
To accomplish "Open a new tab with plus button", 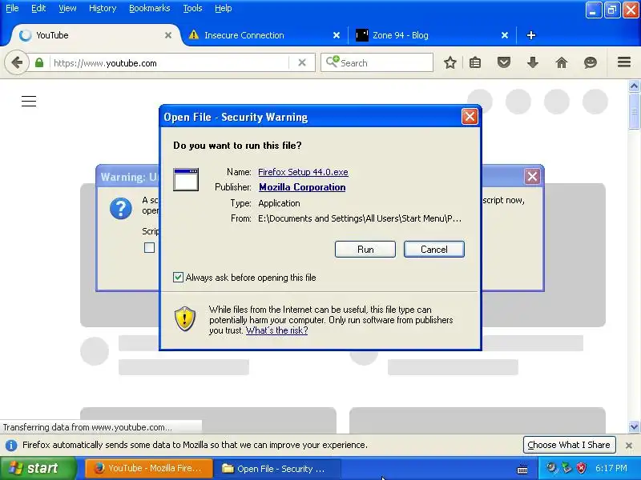I will click(x=530, y=35).
